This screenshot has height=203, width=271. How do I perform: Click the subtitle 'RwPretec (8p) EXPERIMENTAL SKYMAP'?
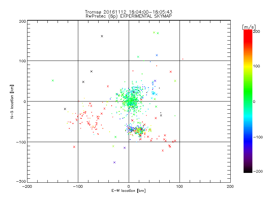(129, 16)
